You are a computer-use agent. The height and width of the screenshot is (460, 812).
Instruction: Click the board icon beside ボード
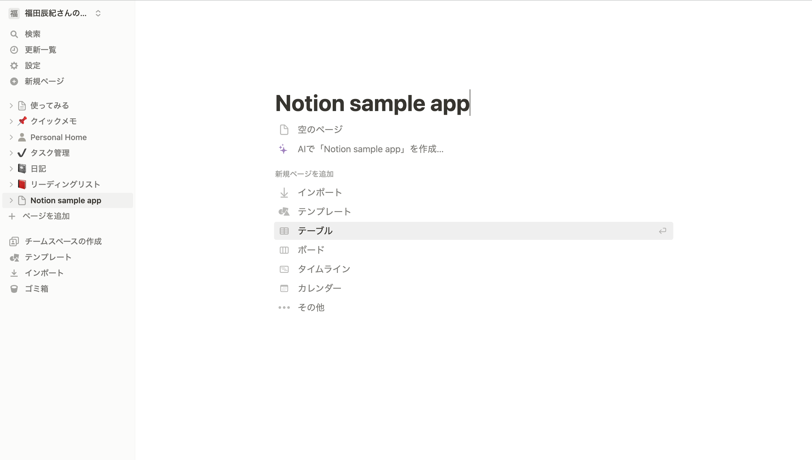pyautogui.click(x=284, y=250)
